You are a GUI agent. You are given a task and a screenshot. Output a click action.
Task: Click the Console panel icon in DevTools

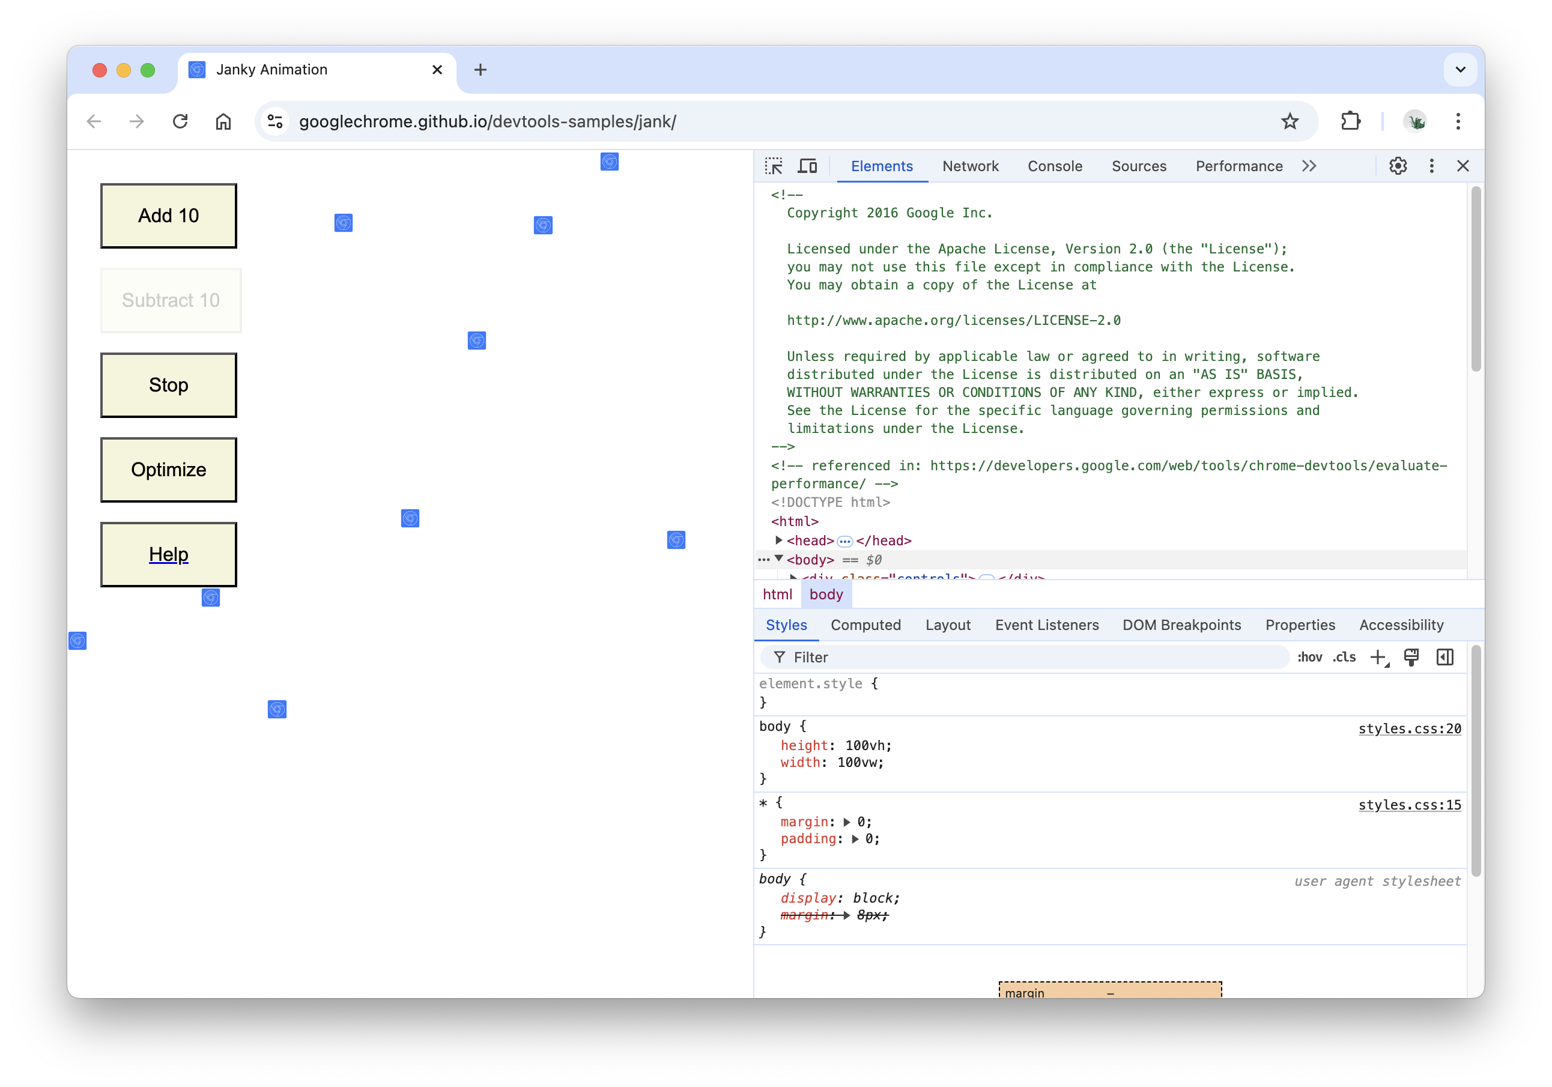pyautogui.click(x=1054, y=165)
